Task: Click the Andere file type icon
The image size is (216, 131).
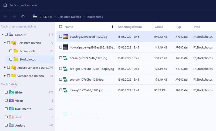Action: [11, 125]
